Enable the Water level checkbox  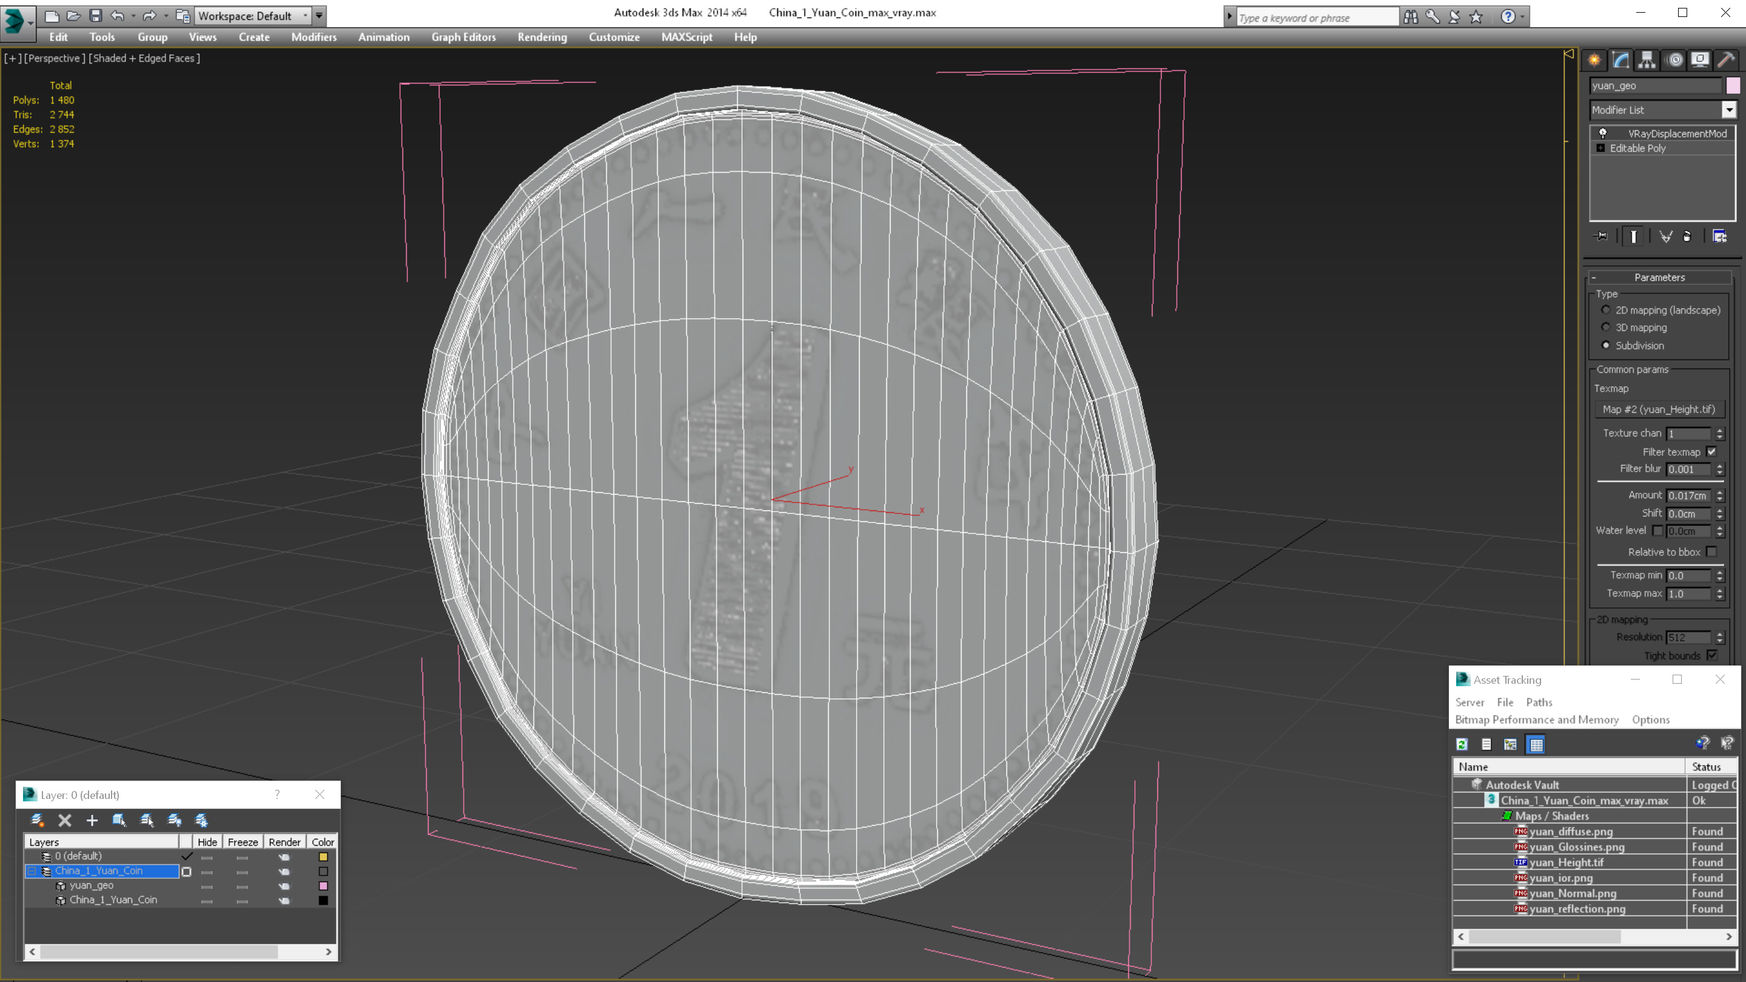tap(1657, 530)
